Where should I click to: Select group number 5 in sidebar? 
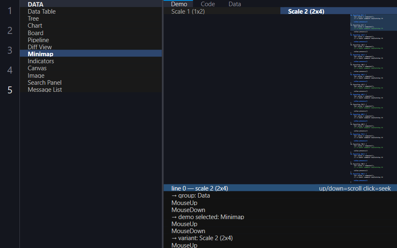(10, 90)
